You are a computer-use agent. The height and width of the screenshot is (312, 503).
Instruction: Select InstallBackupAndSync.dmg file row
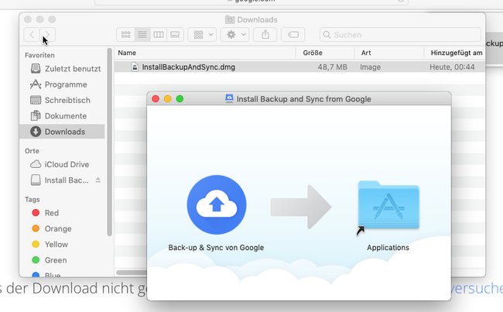299,67
